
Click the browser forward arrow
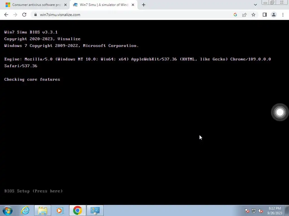(x=15, y=15)
